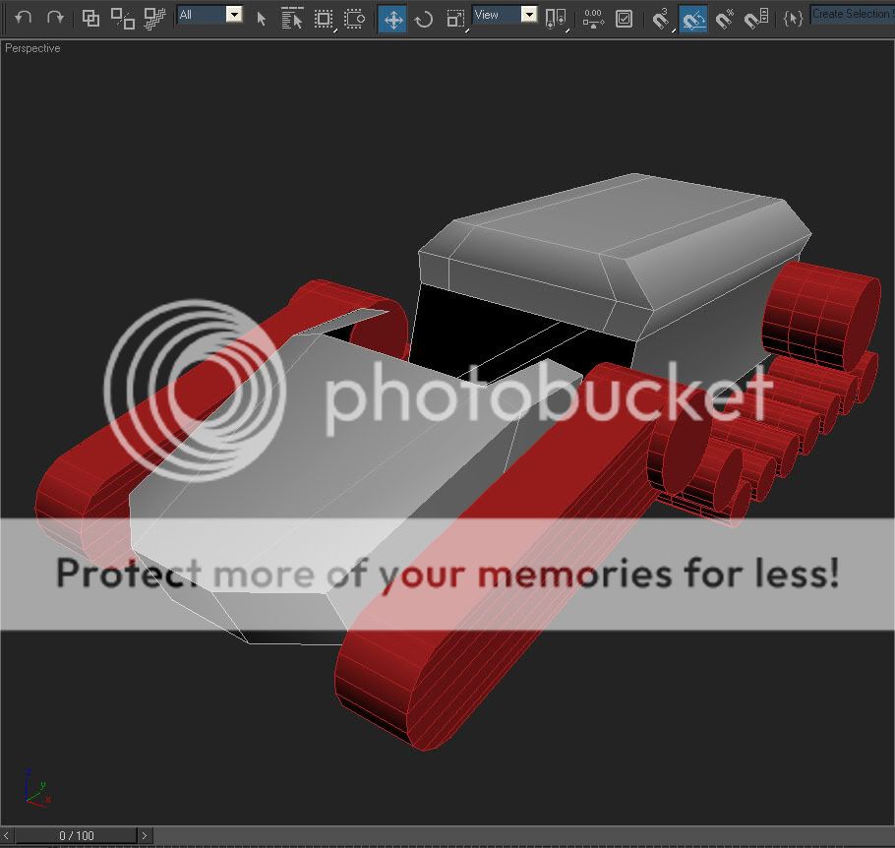Click the Redo arrow icon
895x848 pixels.
pyautogui.click(x=55, y=18)
